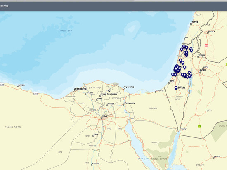Click the Ismailia city marker
The height and width of the screenshot is (170, 227).
[x=123, y=105]
